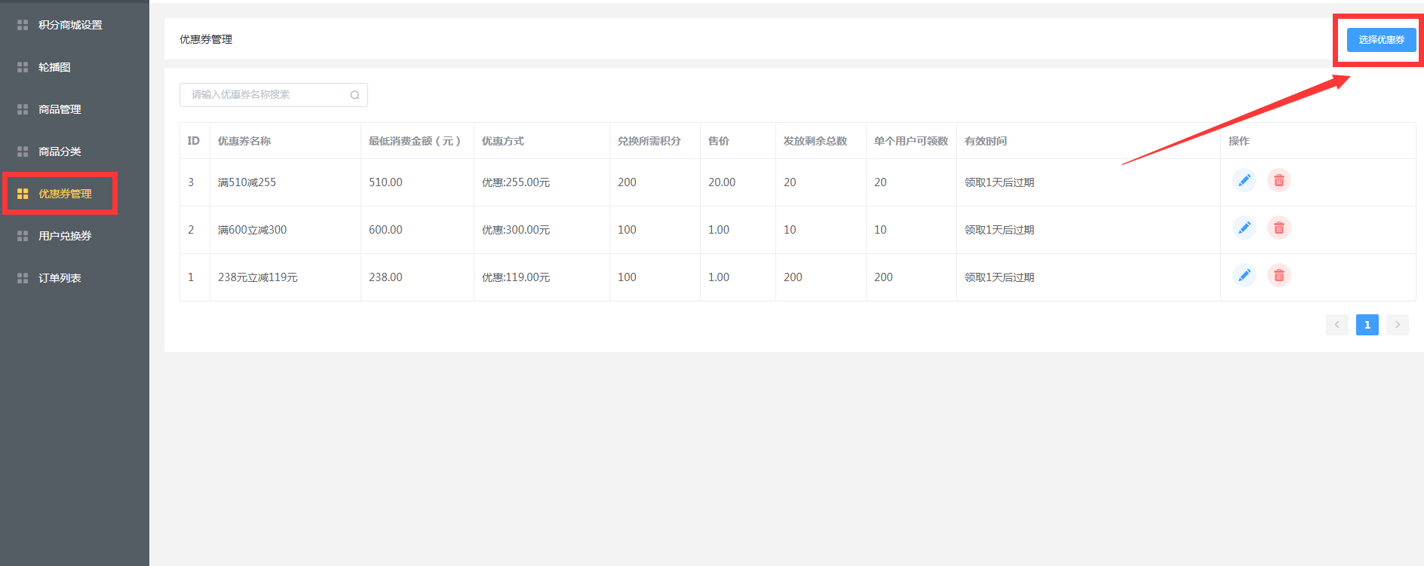
Task: Click grid icon next to 商品分类
Action: [x=23, y=151]
